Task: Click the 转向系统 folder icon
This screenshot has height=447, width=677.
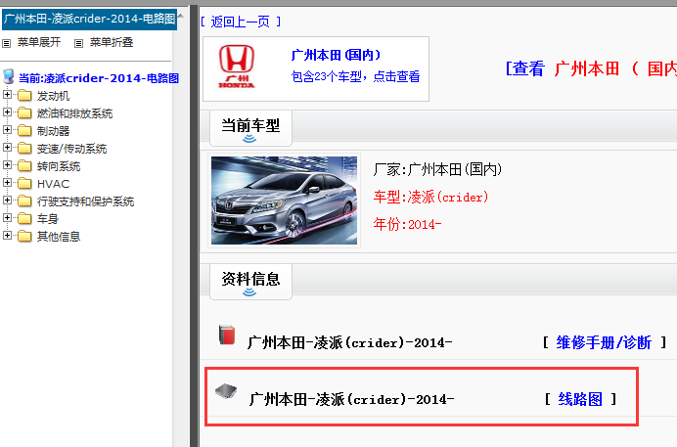Action: (24, 166)
